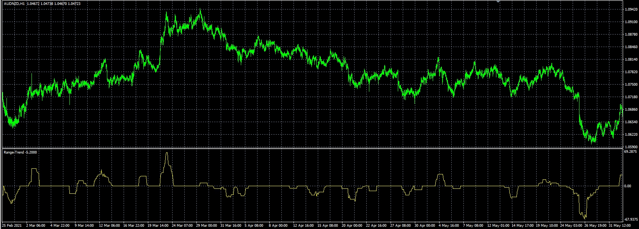The image size is (639, 229).
Task: Click the 4 May 16:00 time label
Action: pos(449,226)
